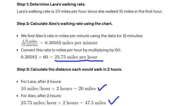Click the bullet before "Convert this rate"
This screenshot has height=106, width=172.
(17, 50)
